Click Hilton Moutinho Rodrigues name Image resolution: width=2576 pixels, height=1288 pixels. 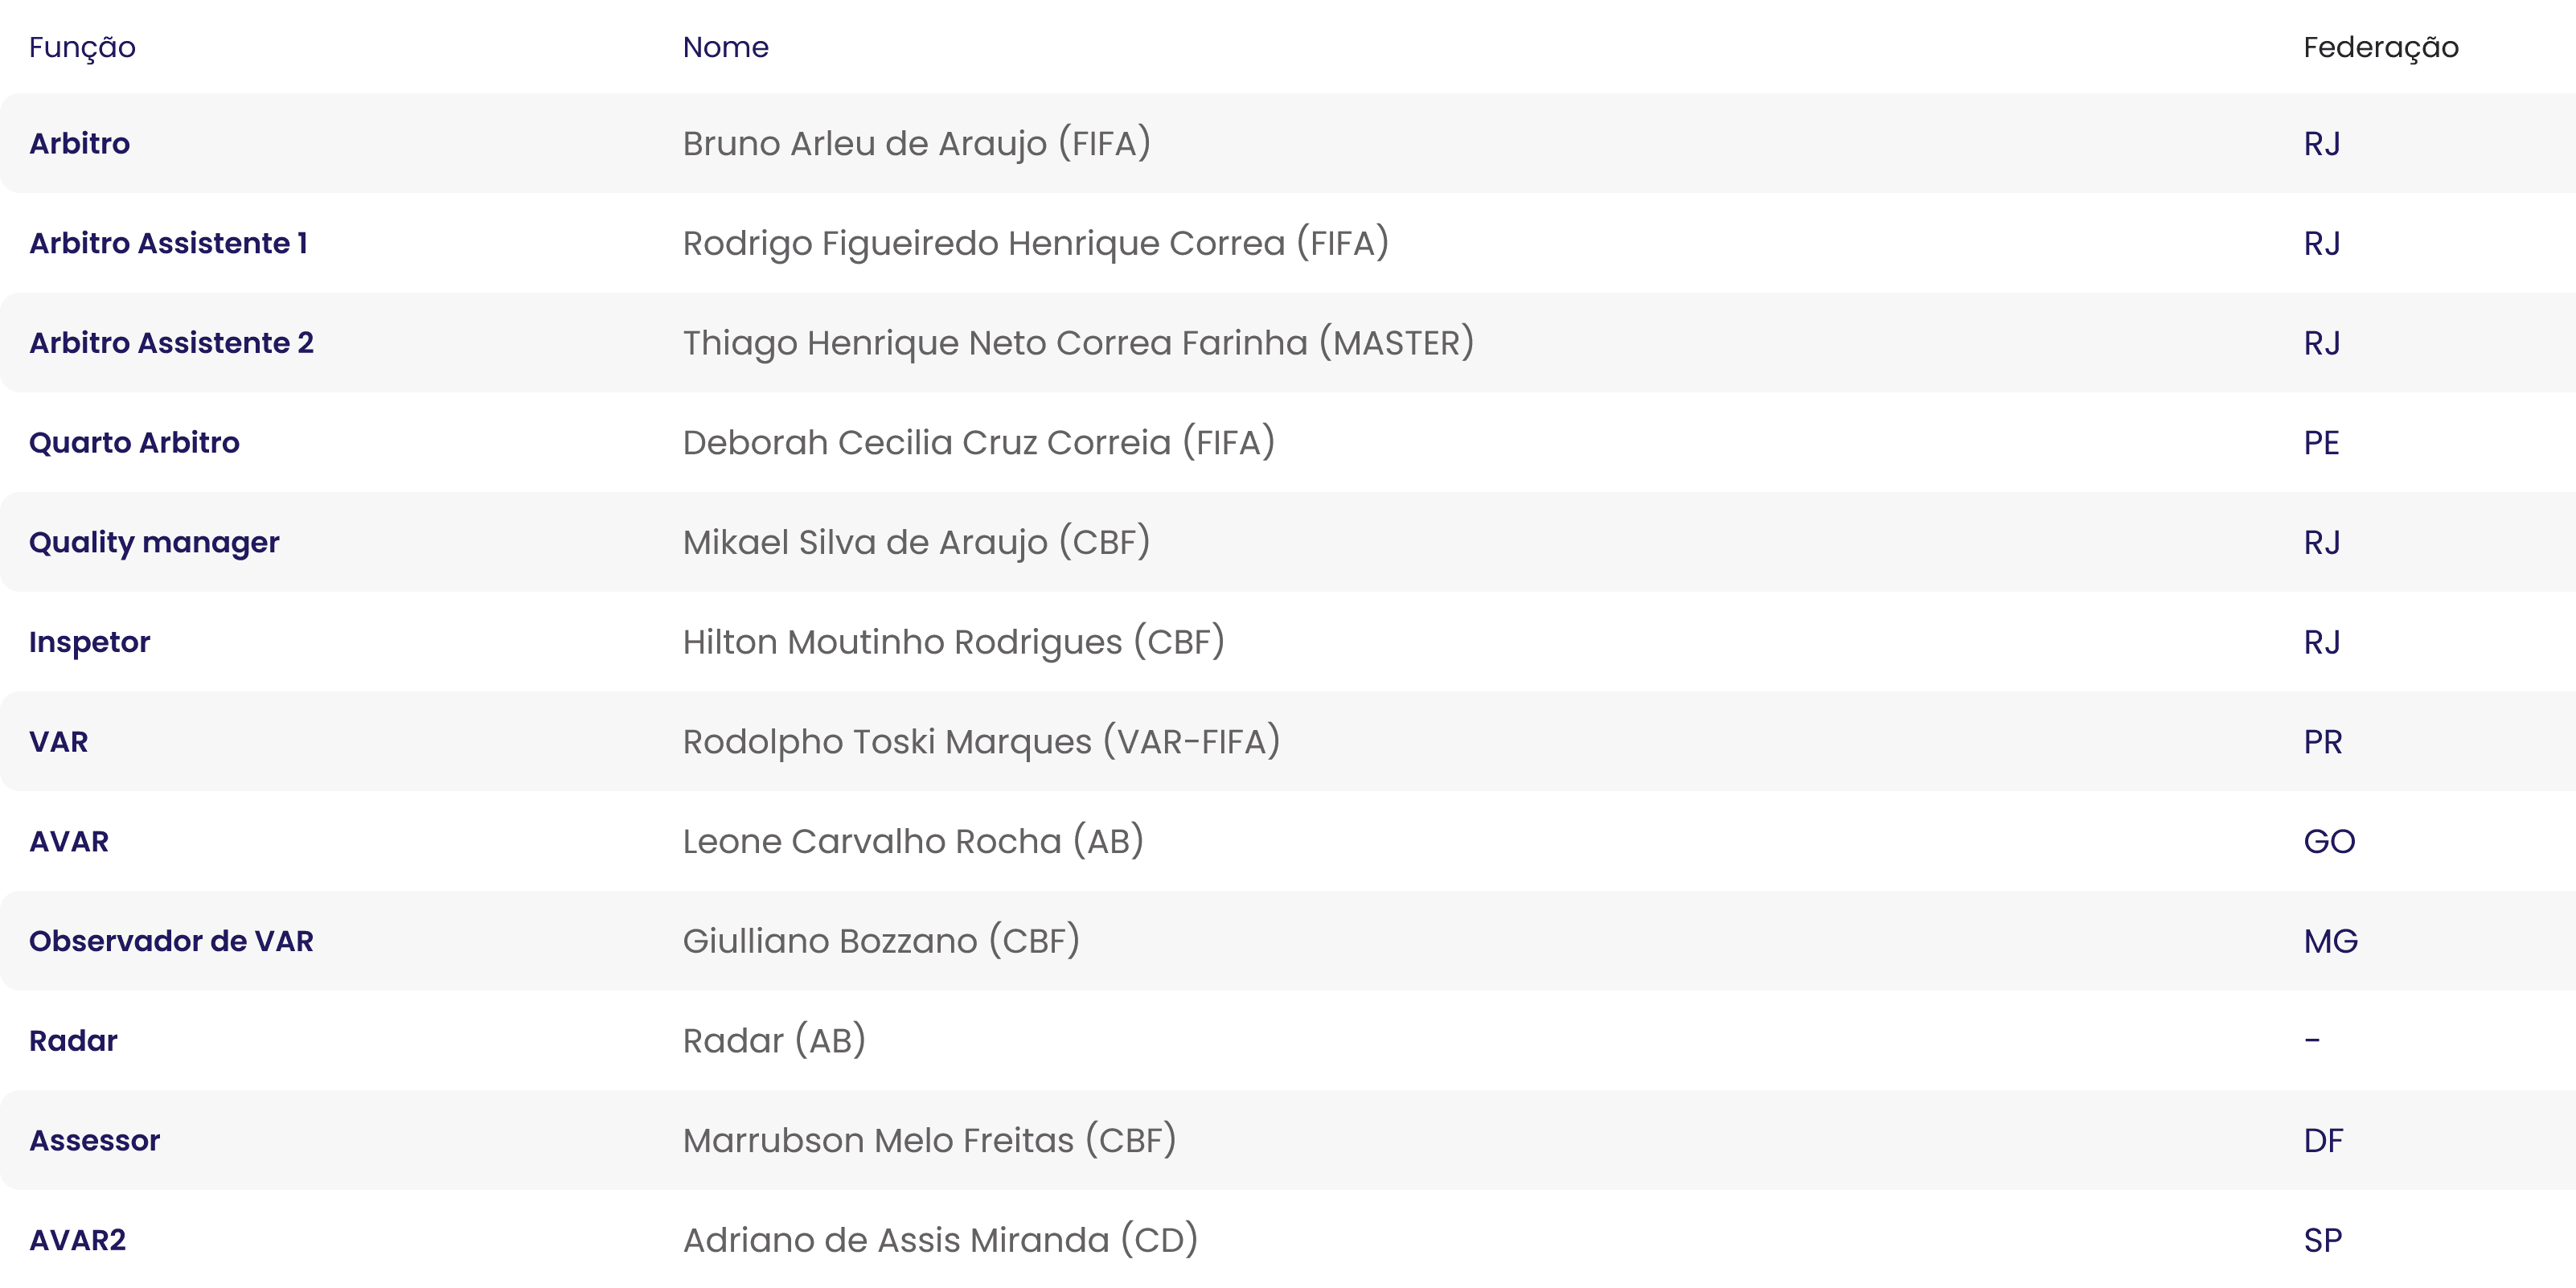pyautogui.click(x=953, y=642)
